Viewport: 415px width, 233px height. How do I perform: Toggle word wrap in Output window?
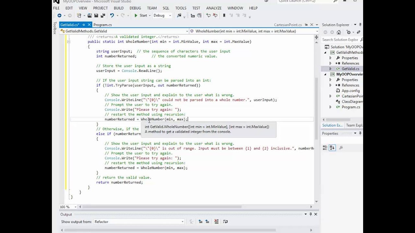tap(225, 222)
